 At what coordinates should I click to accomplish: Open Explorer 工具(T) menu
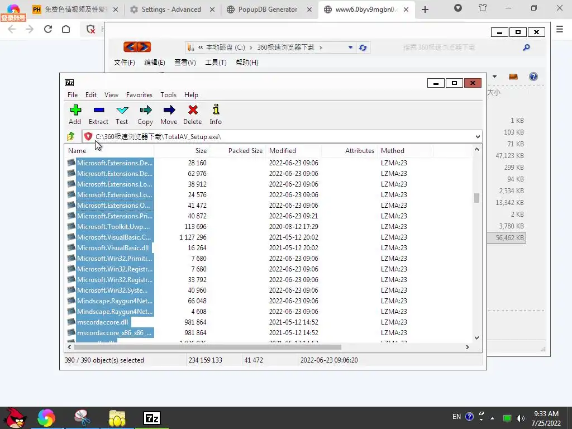216,63
